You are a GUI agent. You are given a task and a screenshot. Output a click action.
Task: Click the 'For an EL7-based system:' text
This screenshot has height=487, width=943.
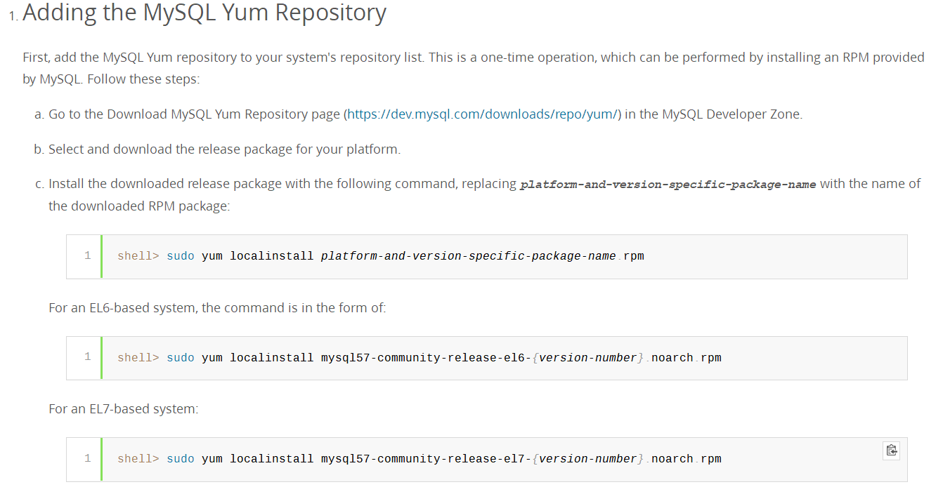(x=124, y=408)
